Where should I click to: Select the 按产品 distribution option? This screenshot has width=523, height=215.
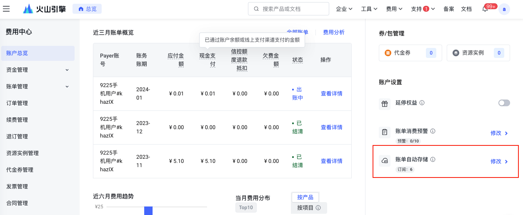point(305,197)
